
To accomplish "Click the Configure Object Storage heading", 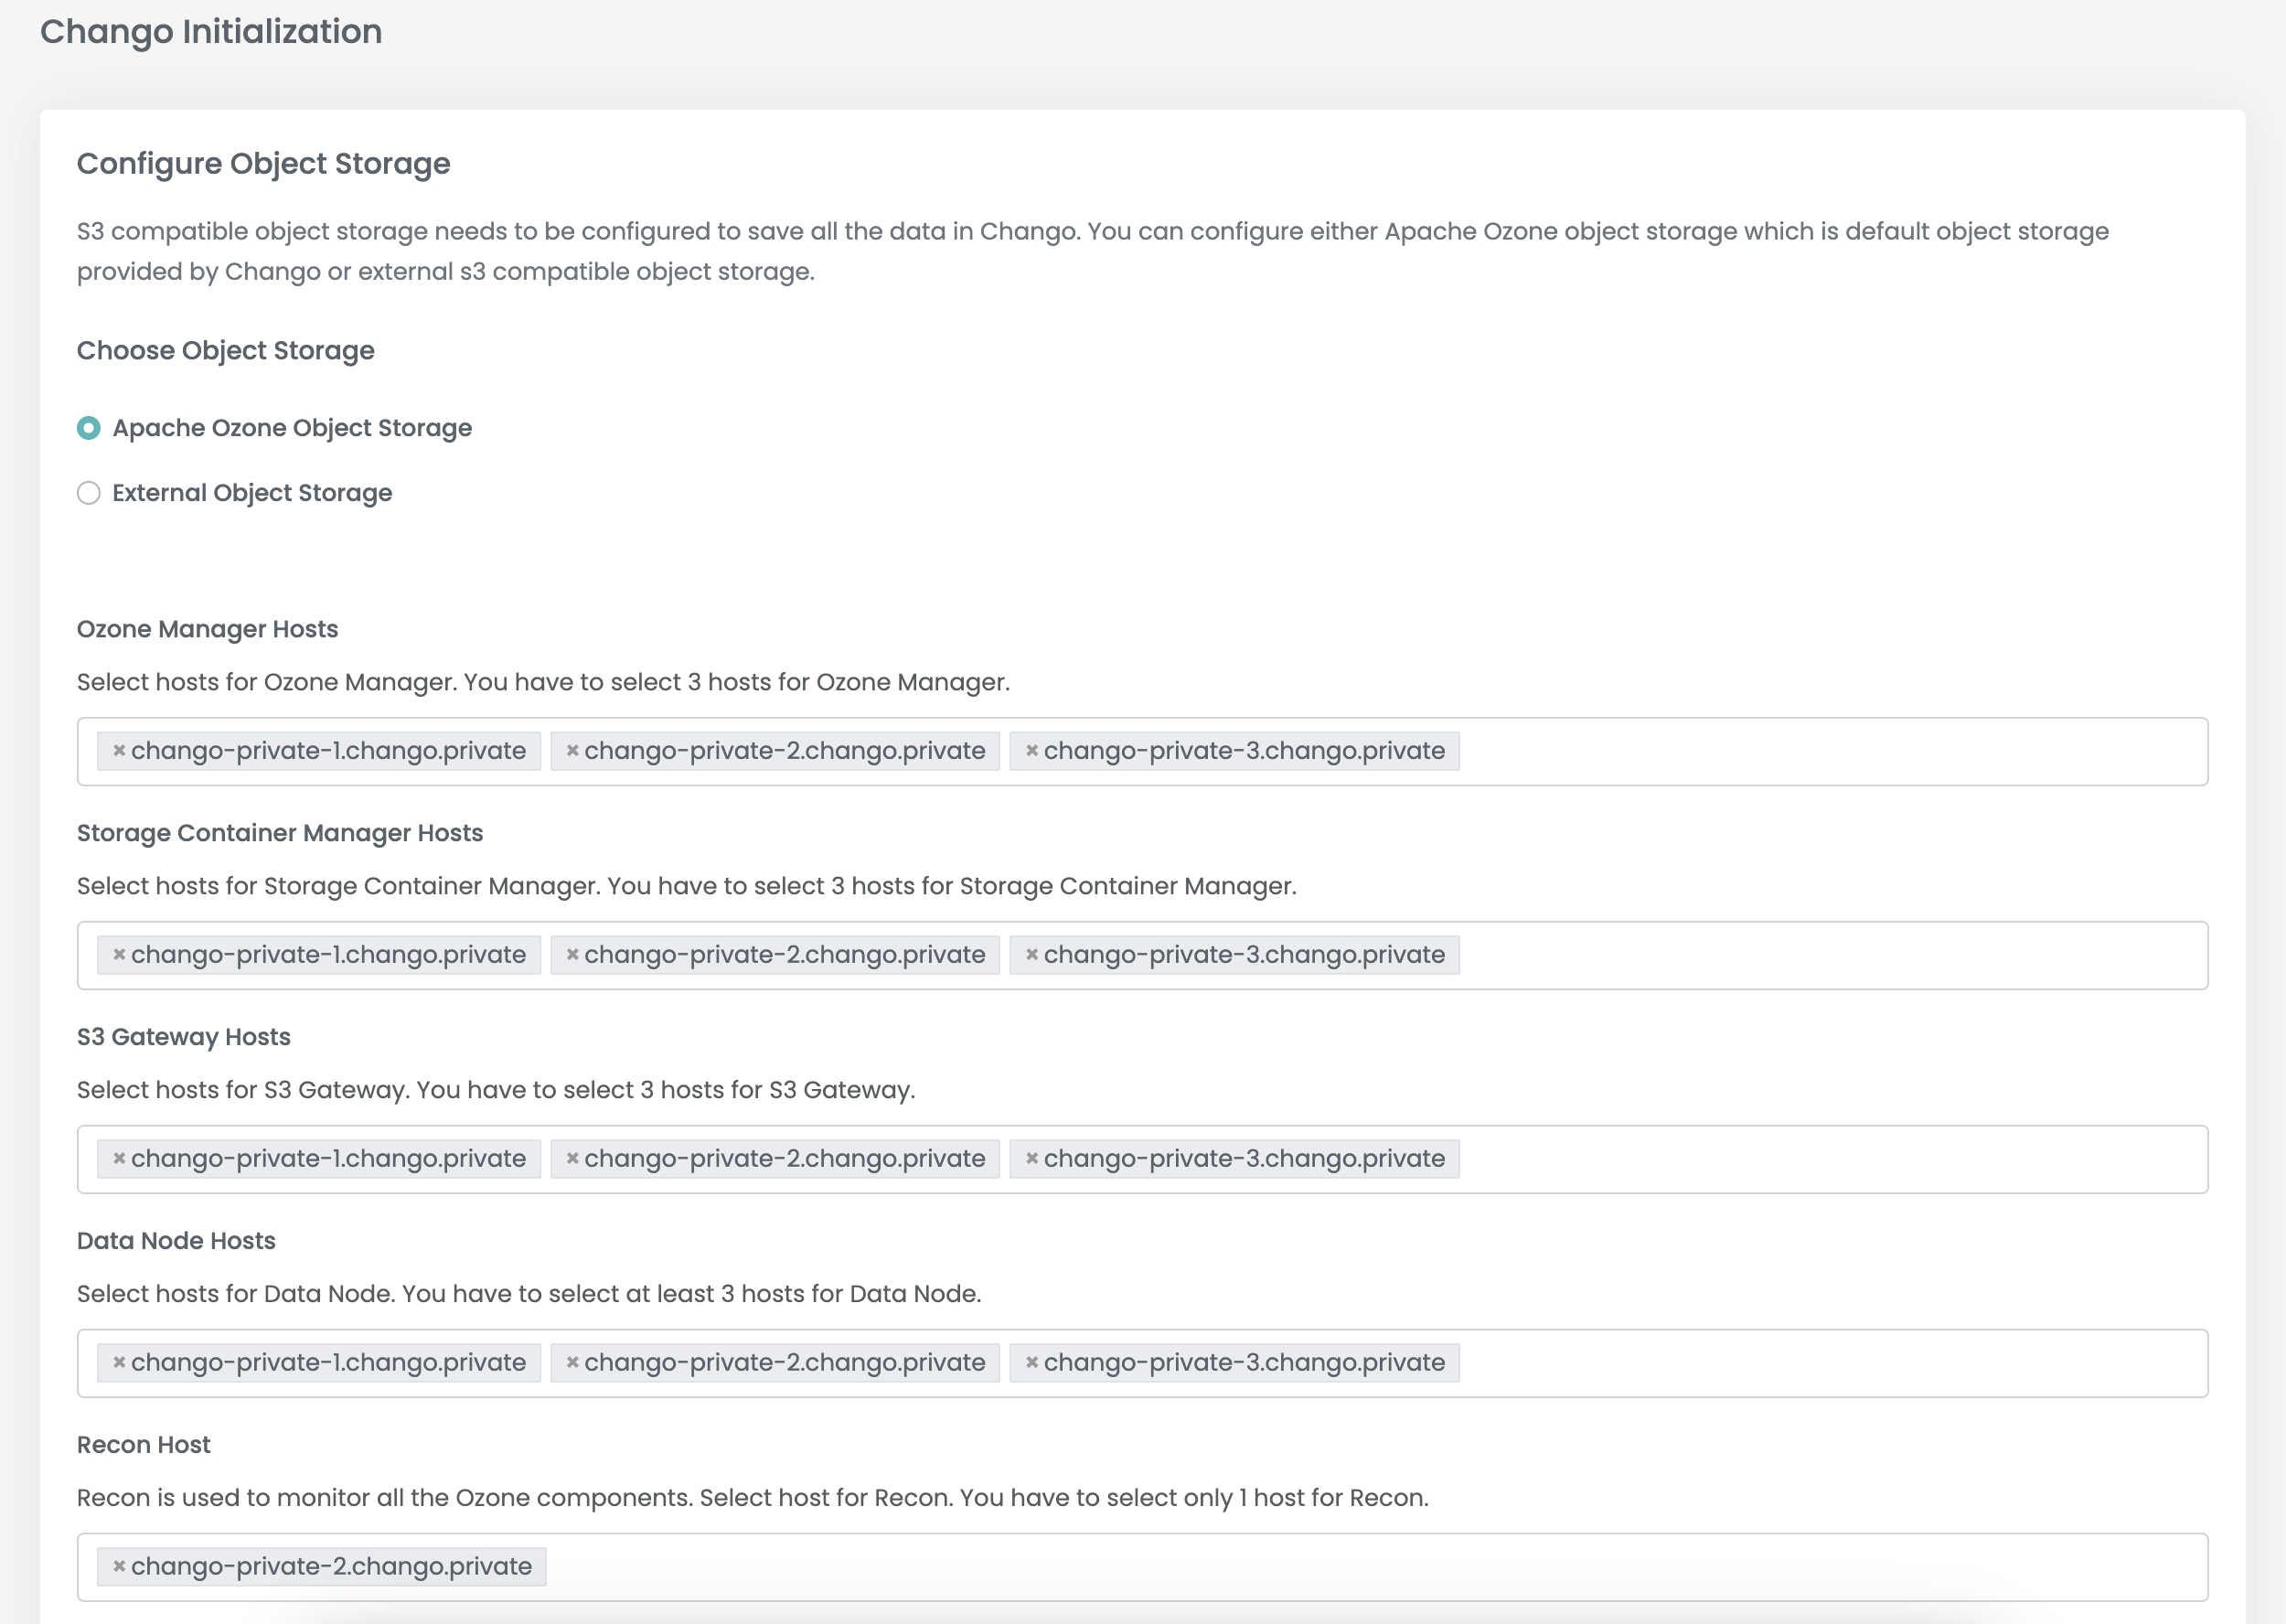I will tap(264, 164).
